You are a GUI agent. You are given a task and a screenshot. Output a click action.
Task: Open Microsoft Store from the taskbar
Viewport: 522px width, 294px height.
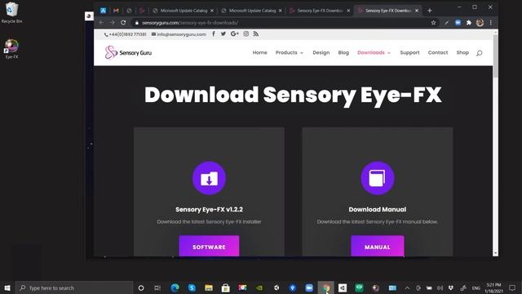click(225, 287)
